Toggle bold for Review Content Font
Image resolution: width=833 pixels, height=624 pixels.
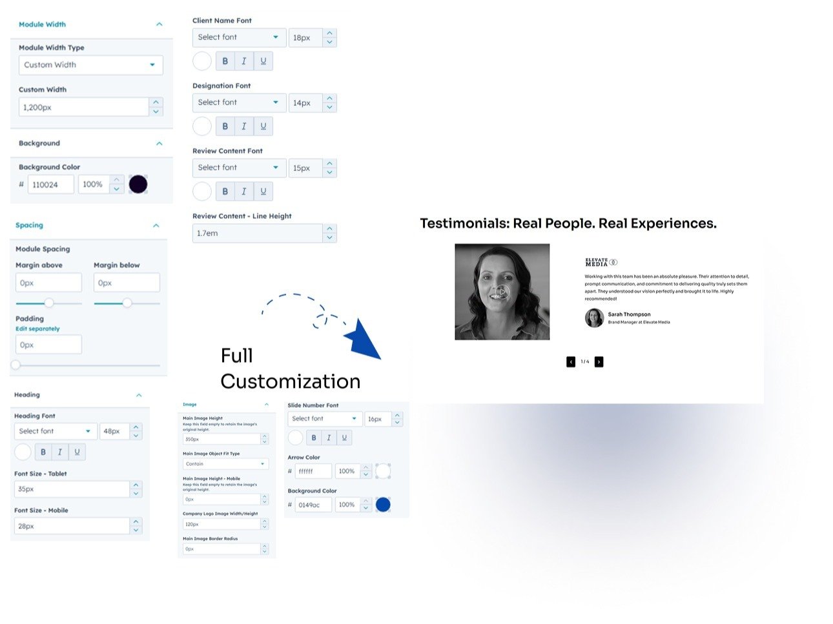pyautogui.click(x=225, y=192)
